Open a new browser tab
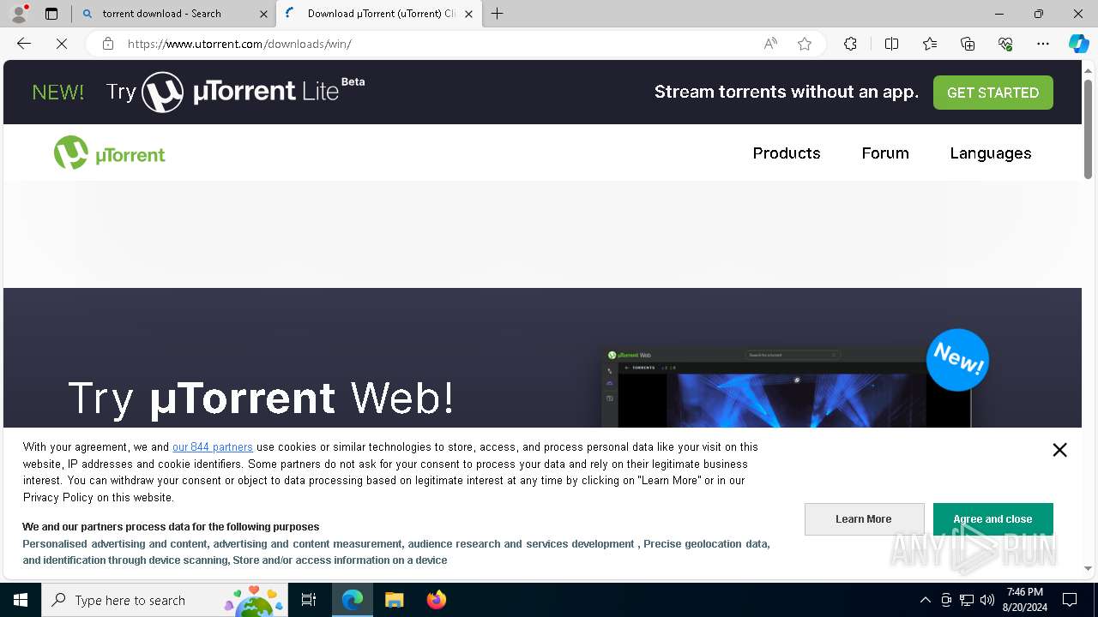The width and height of the screenshot is (1098, 617). pos(498,14)
